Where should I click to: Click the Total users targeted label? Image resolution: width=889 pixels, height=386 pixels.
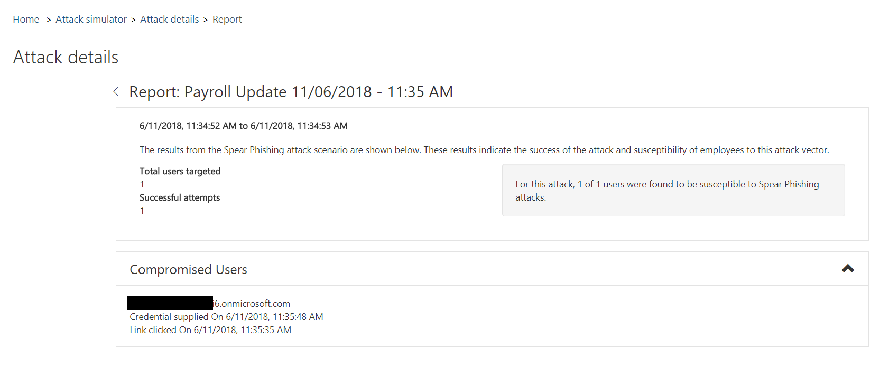(180, 171)
